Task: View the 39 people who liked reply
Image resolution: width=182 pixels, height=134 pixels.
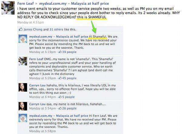Action: (69, 52)
